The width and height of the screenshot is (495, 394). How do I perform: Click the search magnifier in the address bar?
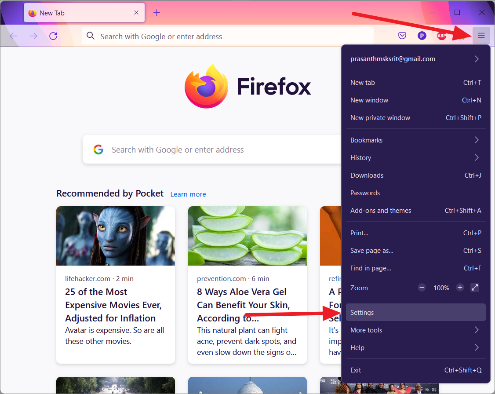pos(91,36)
